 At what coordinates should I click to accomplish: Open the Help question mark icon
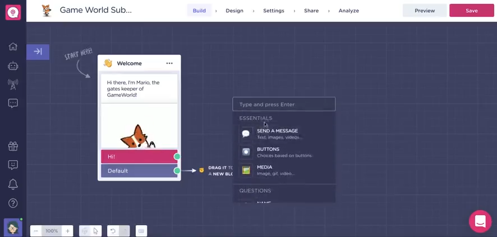(x=13, y=203)
